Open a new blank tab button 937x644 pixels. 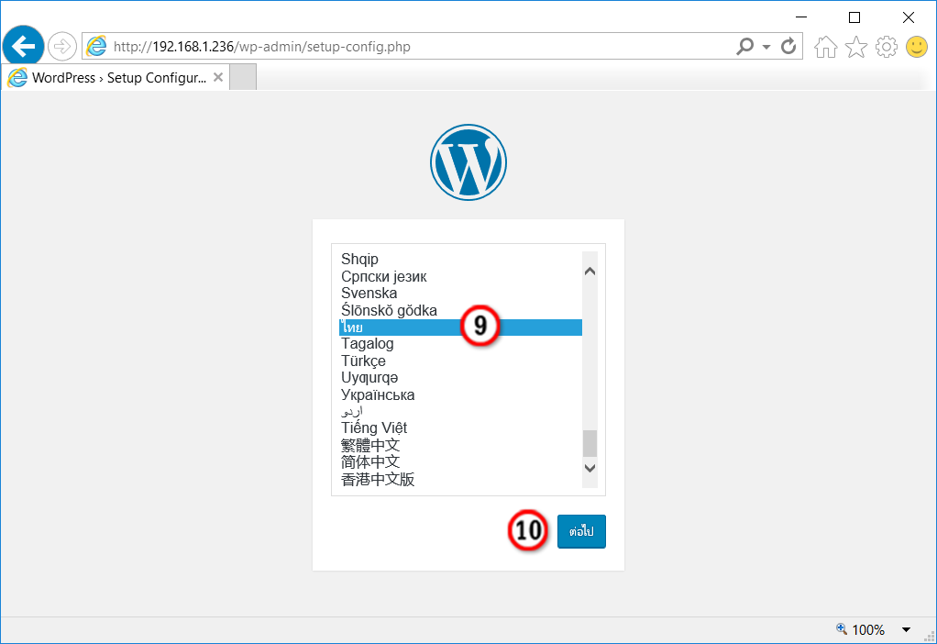tap(243, 77)
